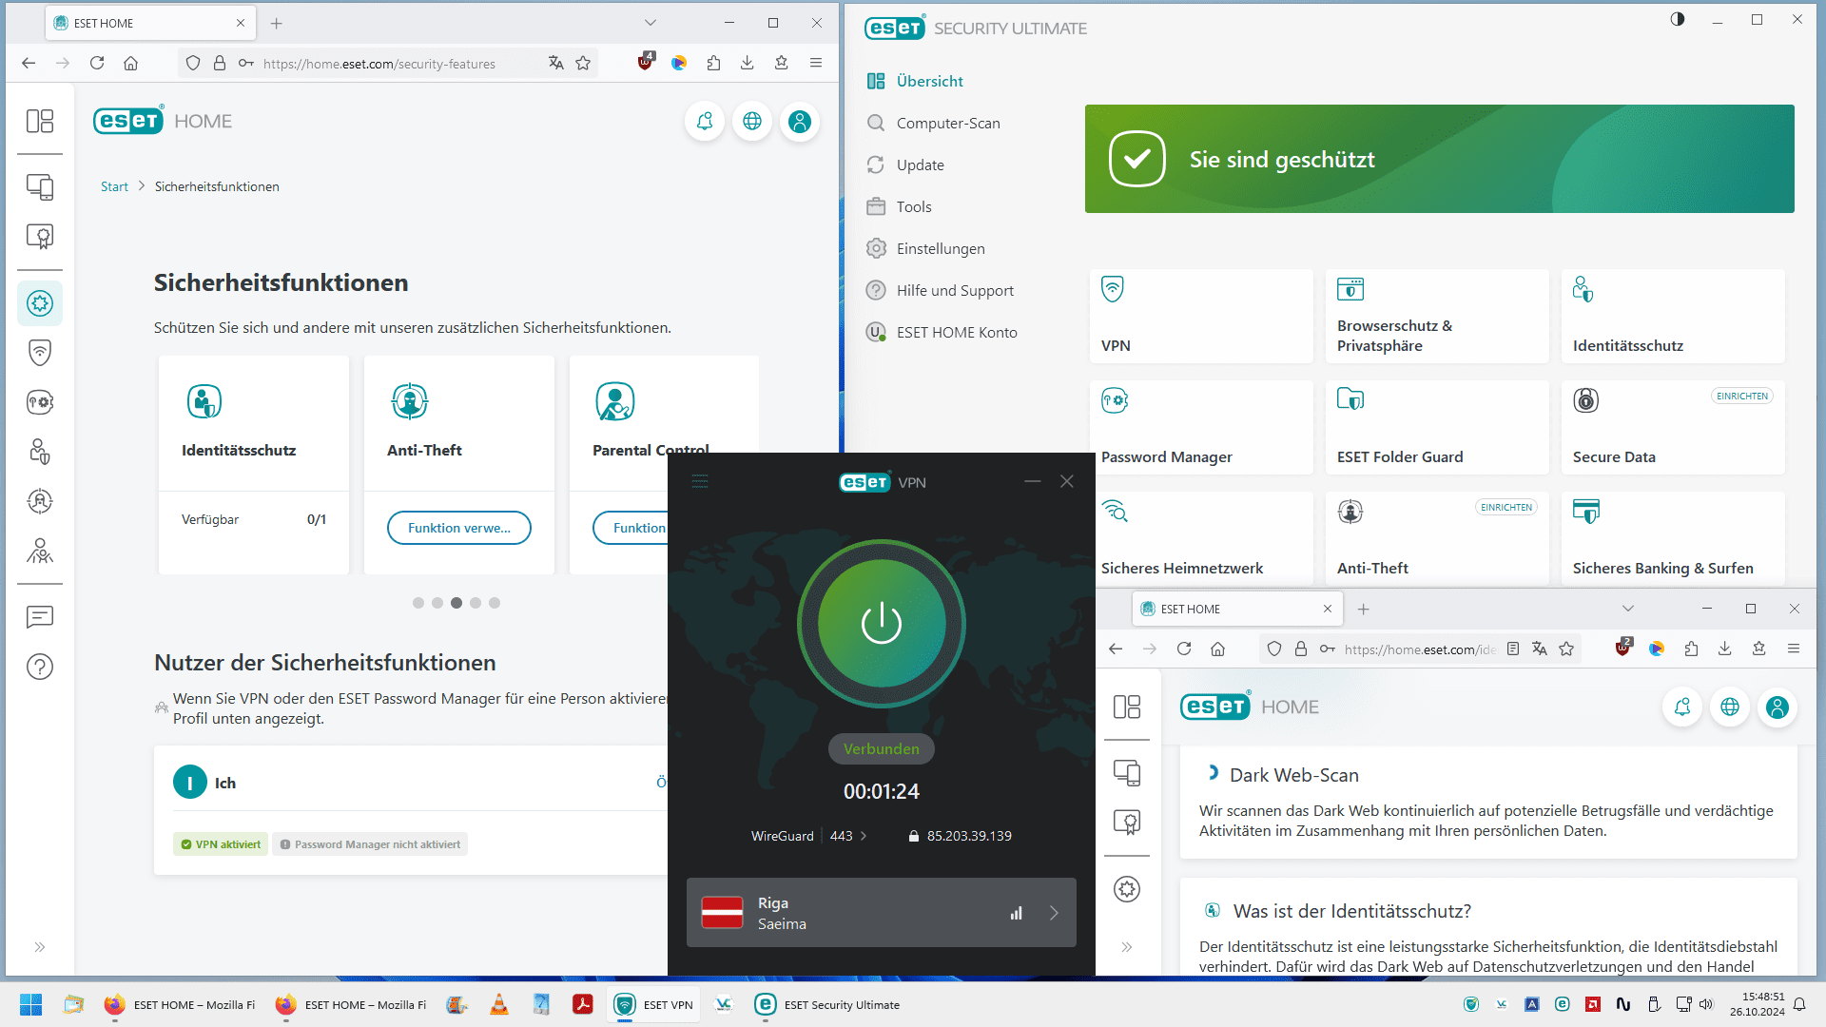Open the language globe in ESET HOME
Viewport: 1826px width, 1027px height.
[x=752, y=121]
